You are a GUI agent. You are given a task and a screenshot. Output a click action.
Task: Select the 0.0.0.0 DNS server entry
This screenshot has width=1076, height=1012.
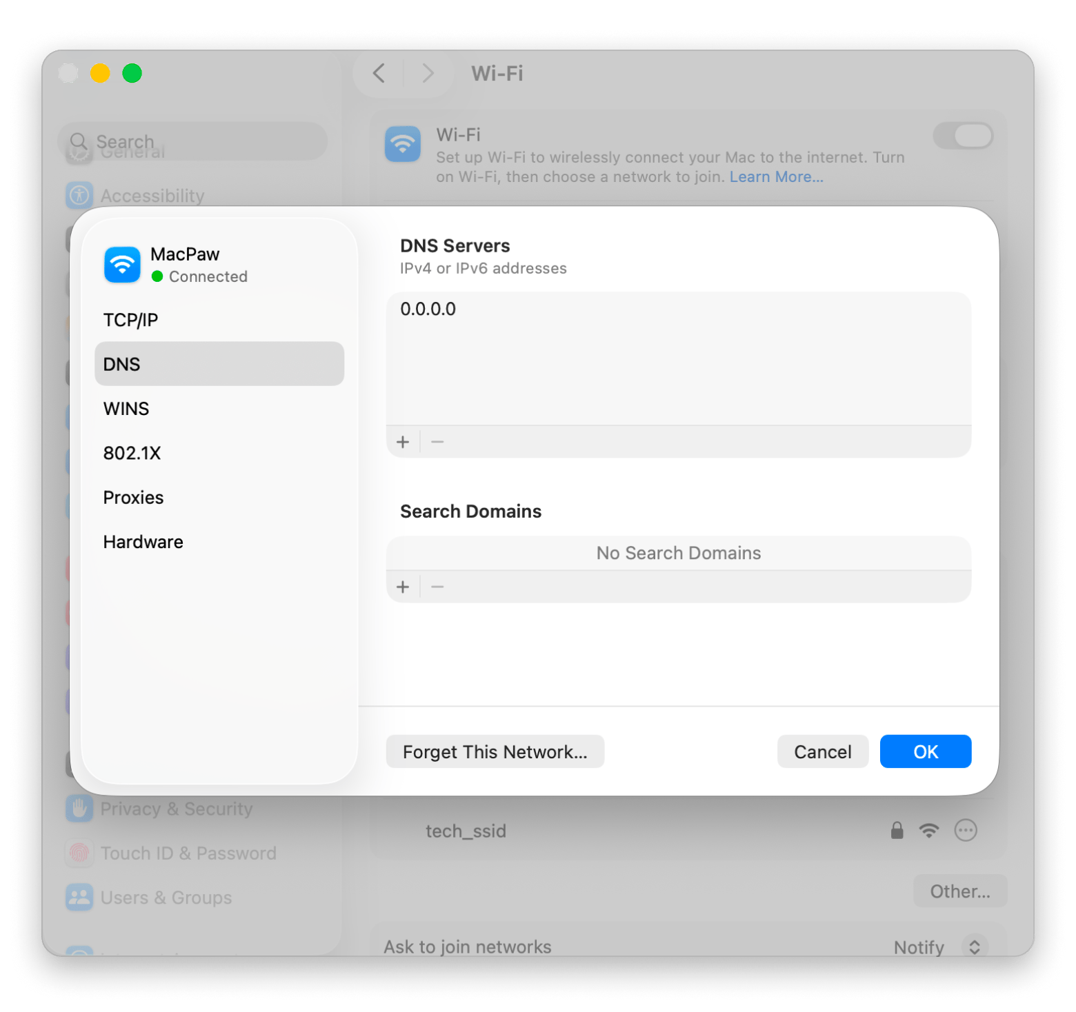coord(428,309)
